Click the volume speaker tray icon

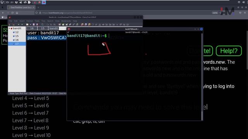tap(244, 2)
